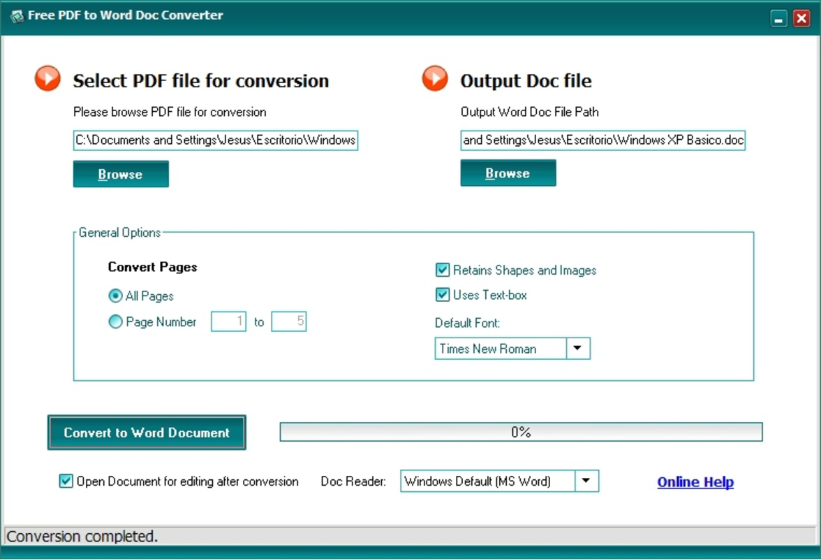The width and height of the screenshot is (821, 559).
Task: Click the Windows Default (MS Word) value
Action: (x=477, y=481)
